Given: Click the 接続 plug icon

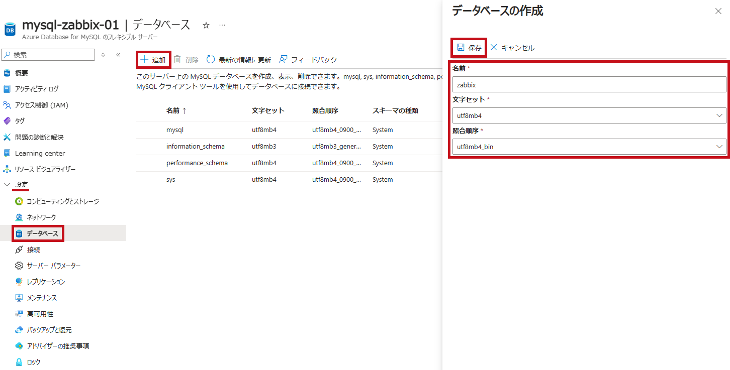Looking at the screenshot, I should pos(19,250).
